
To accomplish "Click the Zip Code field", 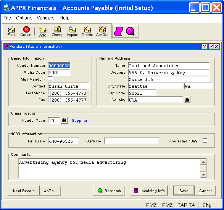I will 142,93.
